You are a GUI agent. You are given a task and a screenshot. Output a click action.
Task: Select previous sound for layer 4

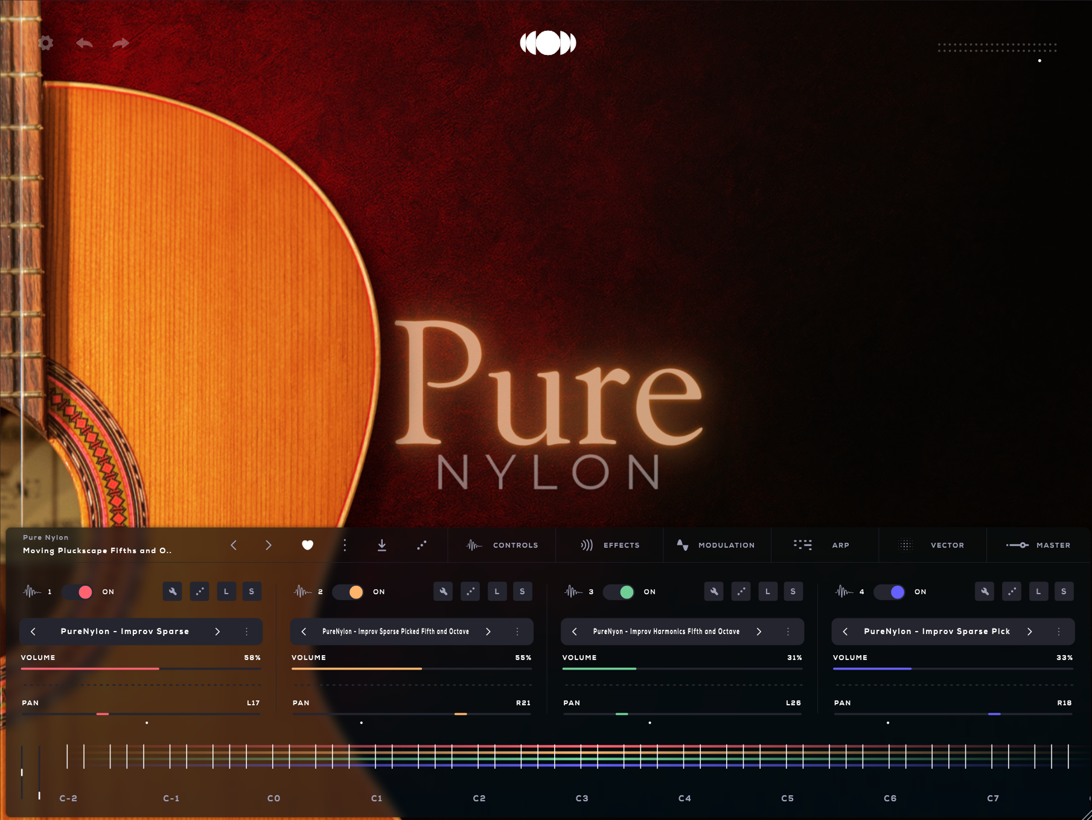pyautogui.click(x=845, y=632)
